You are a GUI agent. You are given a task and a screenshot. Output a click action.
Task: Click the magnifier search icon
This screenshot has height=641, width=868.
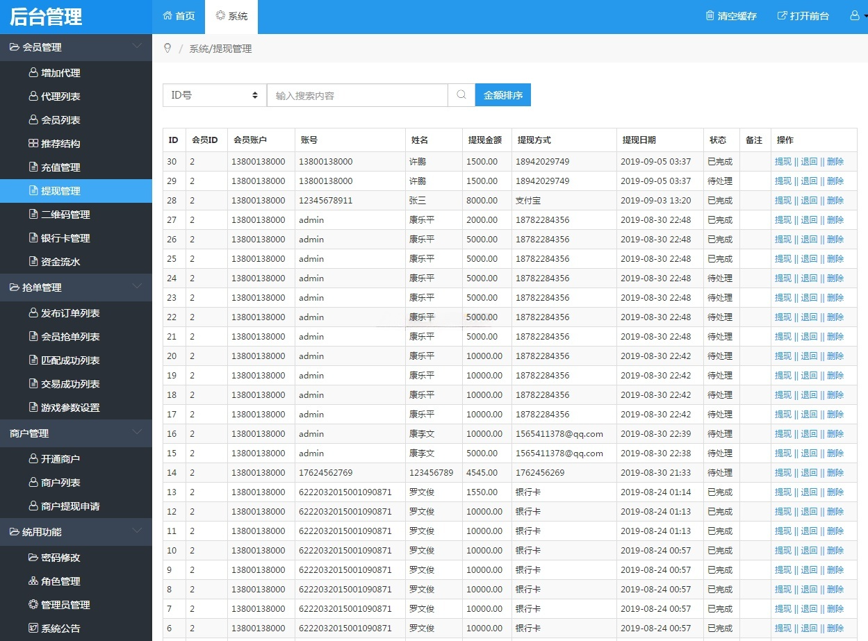coord(461,94)
